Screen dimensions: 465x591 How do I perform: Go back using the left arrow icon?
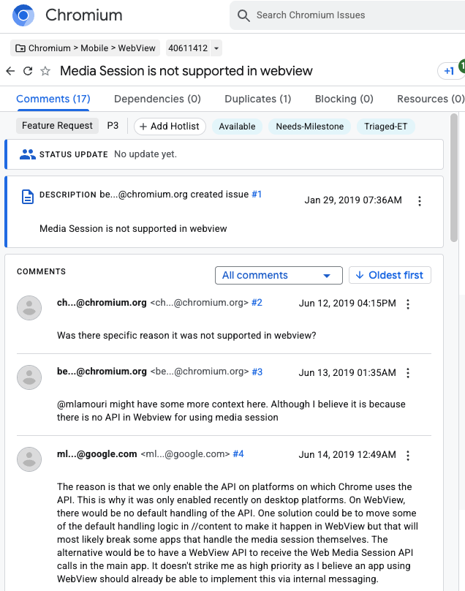pos(10,71)
